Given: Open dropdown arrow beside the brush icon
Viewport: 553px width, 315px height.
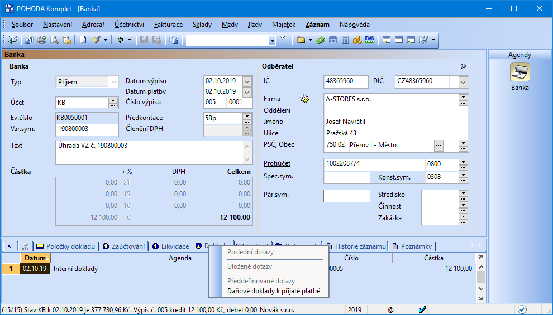Looking at the screenshot, I should 105,40.
